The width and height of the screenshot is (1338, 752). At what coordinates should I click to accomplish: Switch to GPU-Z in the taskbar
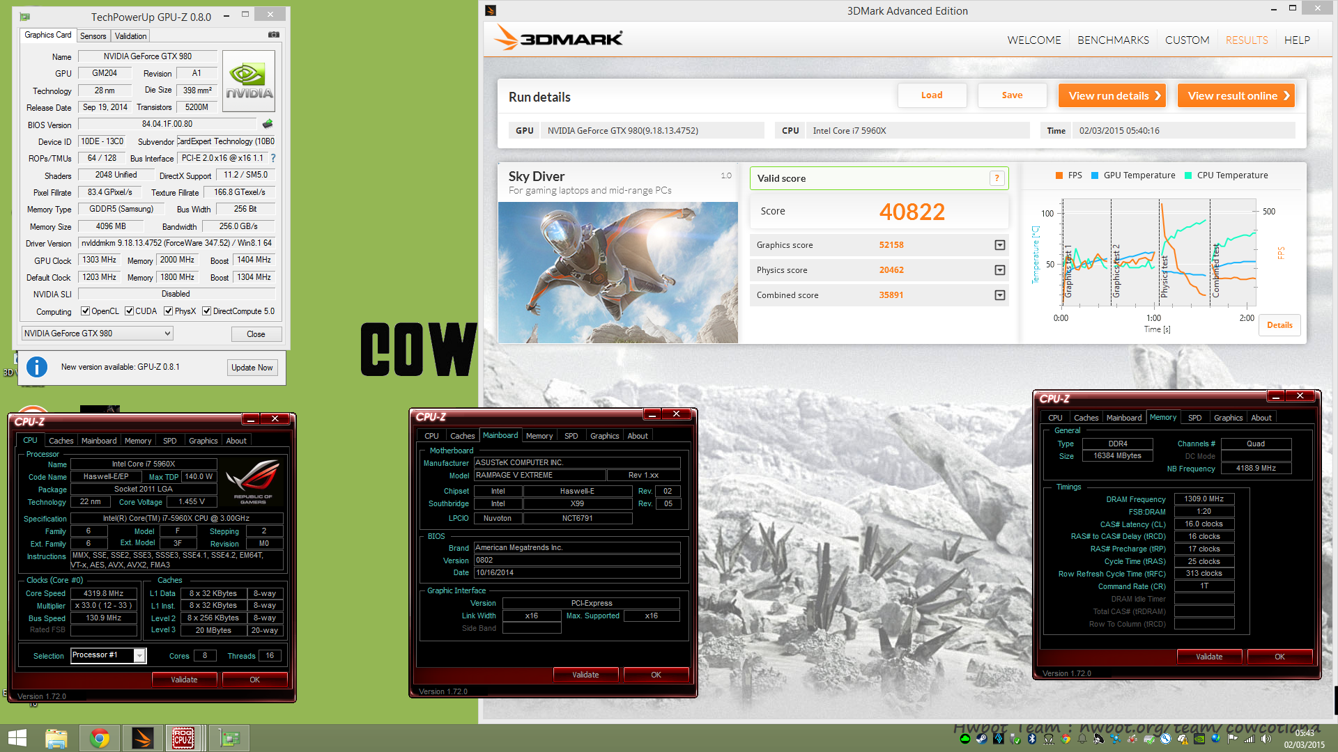click(229, 738)
